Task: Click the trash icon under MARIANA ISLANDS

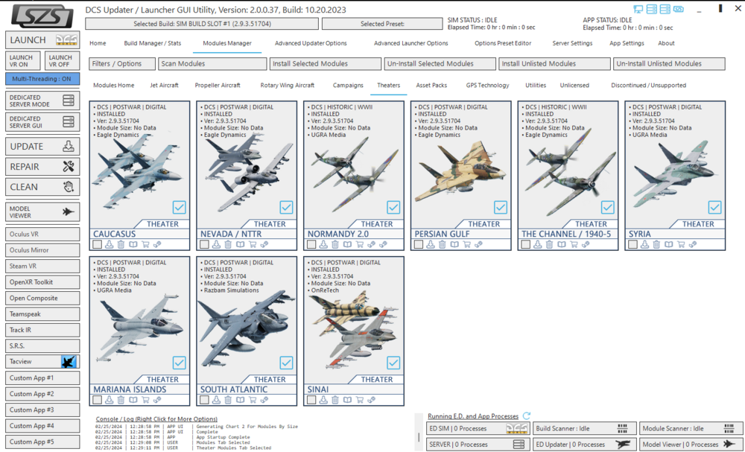Action: (x=121, y=400)
